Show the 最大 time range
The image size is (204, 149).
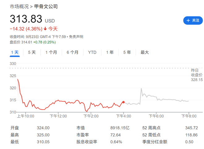(145, 52)
